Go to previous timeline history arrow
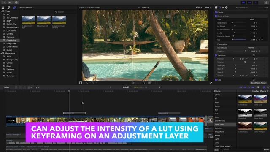 coord(111,87)
